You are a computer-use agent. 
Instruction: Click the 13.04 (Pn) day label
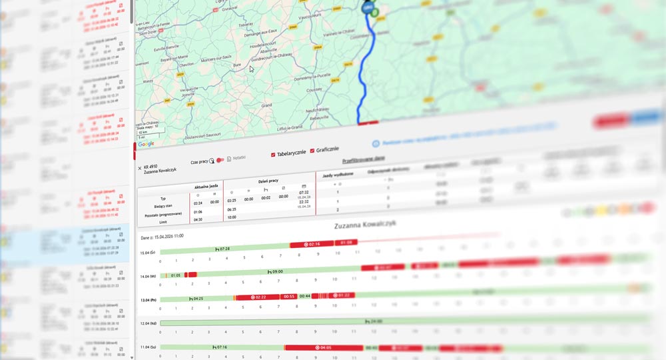click(149, 299)
